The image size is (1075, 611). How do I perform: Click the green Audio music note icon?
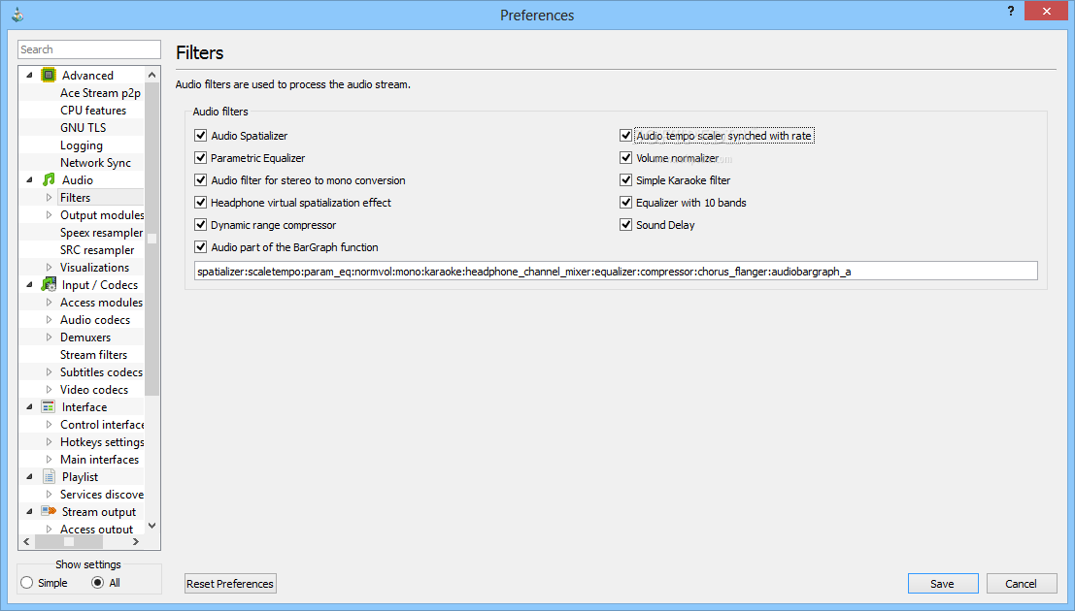click(x=49, y=179)
